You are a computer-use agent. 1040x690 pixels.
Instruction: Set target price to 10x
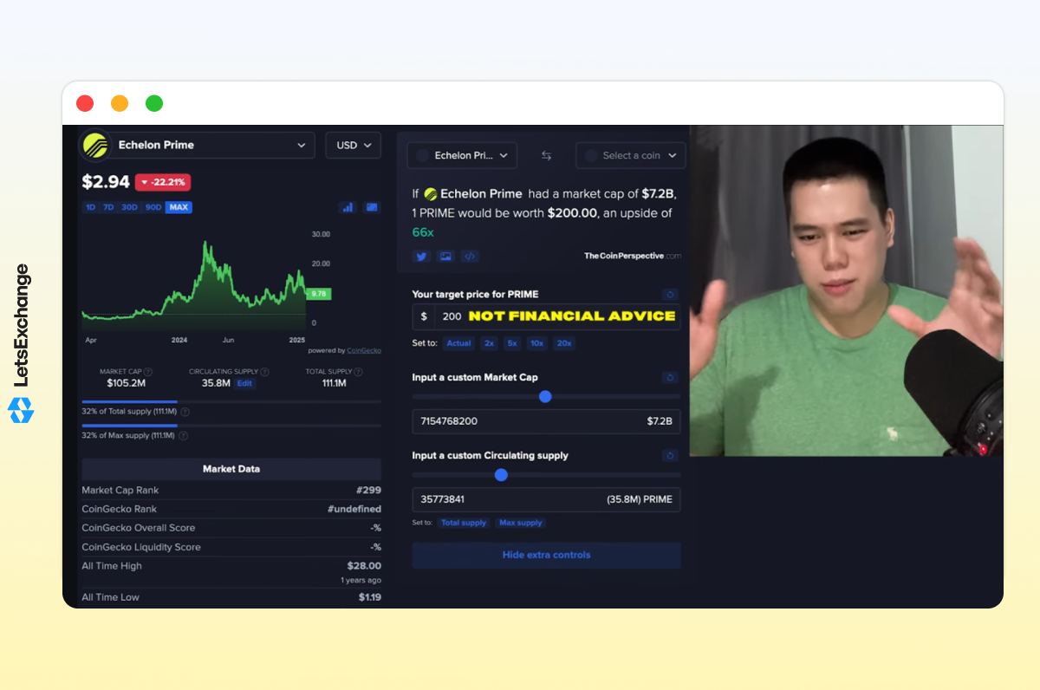(537, 343)
